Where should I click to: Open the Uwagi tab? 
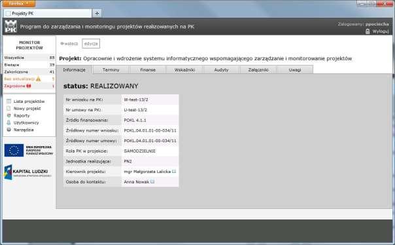tap(295, 69)
